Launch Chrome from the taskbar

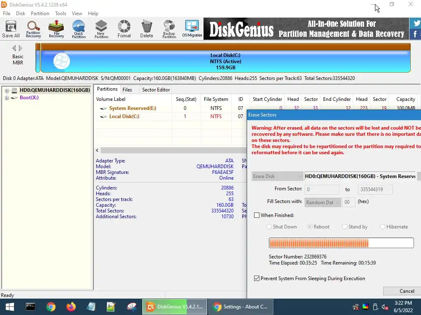pos(51,307)
